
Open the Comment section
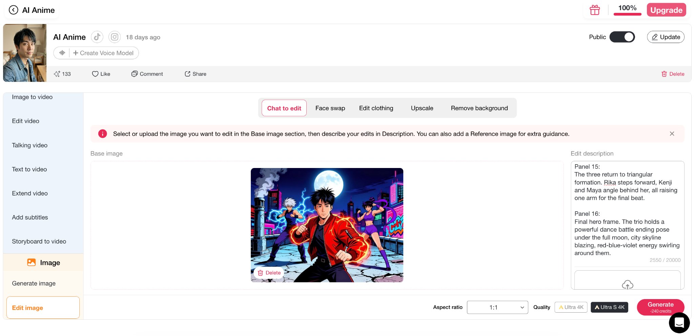[147, 74]
